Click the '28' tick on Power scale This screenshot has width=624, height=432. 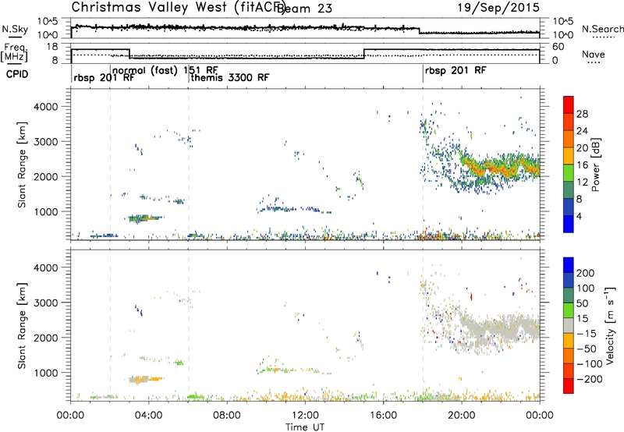[x=582, y=114]
